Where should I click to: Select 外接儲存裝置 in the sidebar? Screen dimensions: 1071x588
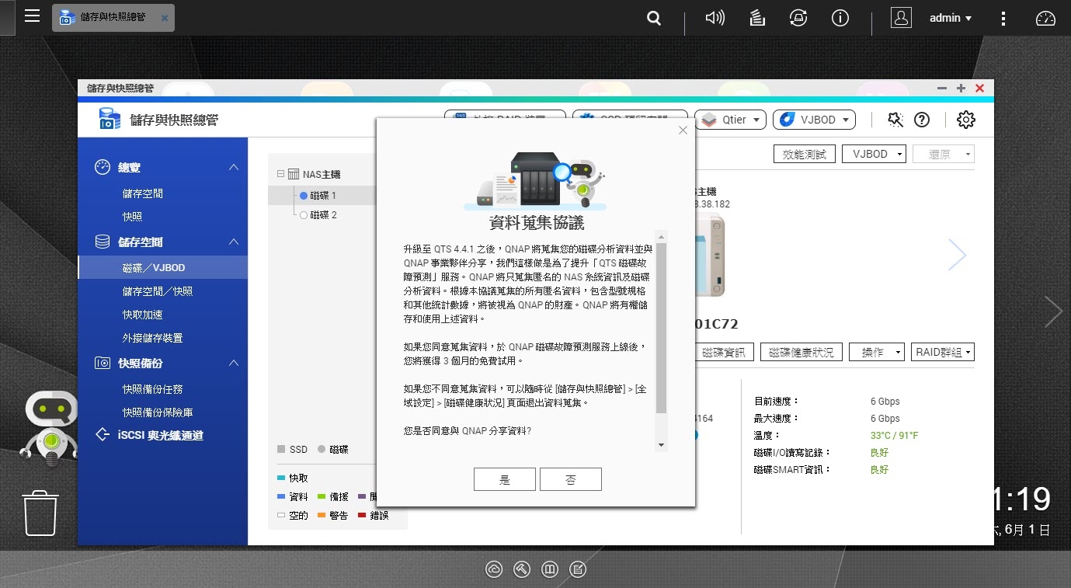tap(153, 338)
